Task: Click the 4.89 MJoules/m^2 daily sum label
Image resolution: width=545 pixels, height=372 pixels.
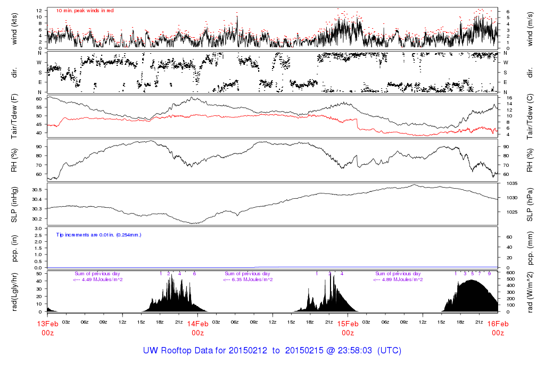Action: pos(398,280)
